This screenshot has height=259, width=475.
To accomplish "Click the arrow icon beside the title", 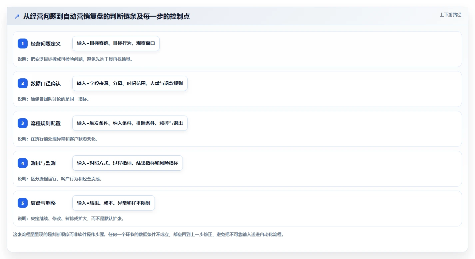I will click(17, 17).
